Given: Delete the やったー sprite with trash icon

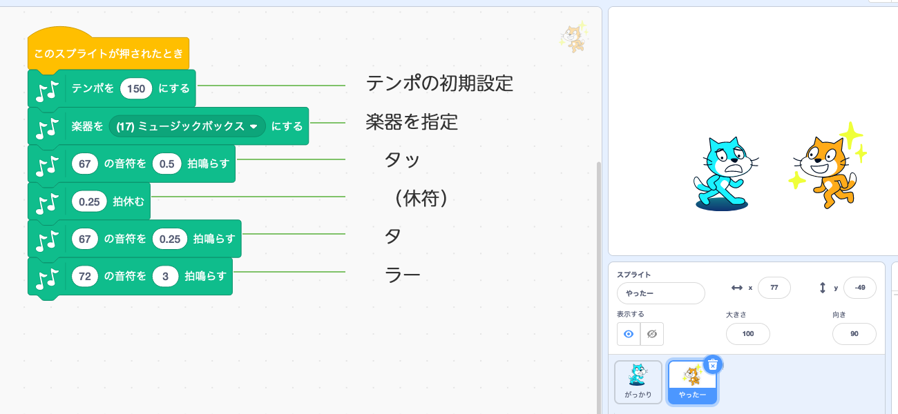Looking at the screenshot, I should tap(713, 364).
